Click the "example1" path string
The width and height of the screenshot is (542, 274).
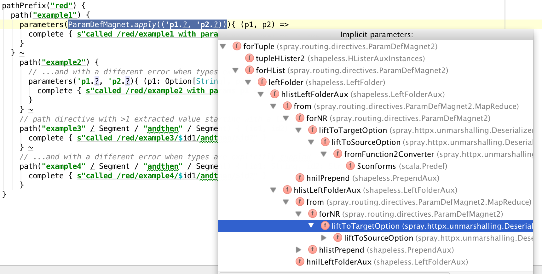click(x=55, y=15)
